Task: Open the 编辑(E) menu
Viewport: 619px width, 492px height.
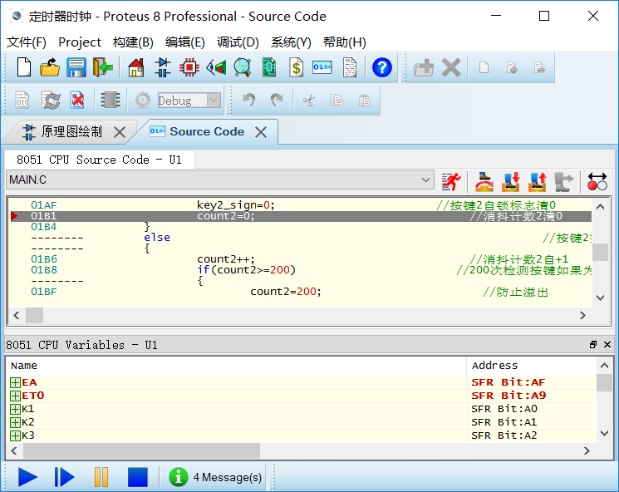Action: 184,42
